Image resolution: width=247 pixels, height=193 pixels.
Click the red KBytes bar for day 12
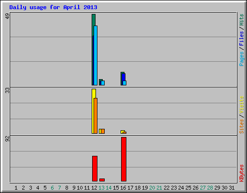pos(95,168)
